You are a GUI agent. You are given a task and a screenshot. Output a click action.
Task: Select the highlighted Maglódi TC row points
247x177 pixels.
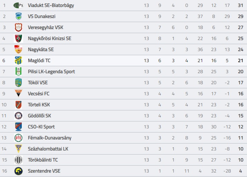pyautogui.click(x=240, y=61)
